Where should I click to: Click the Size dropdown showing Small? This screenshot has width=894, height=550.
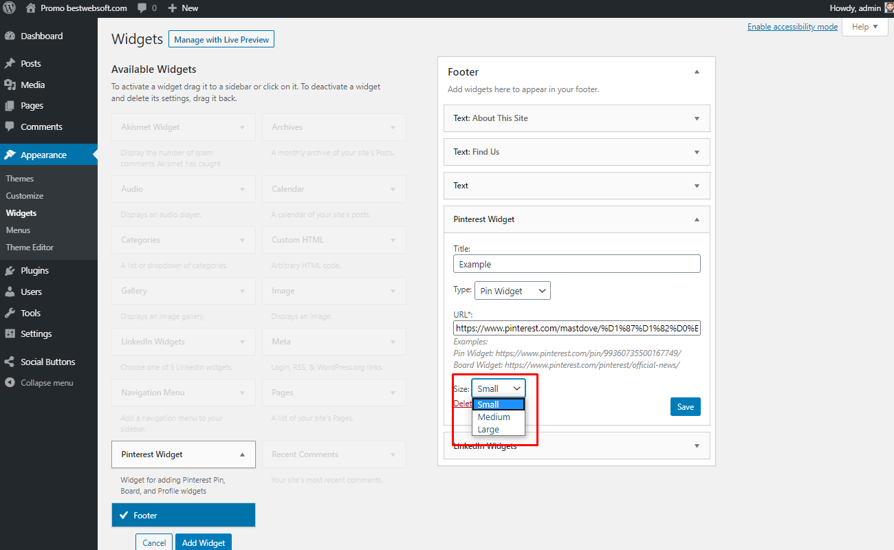click(499, 388)
